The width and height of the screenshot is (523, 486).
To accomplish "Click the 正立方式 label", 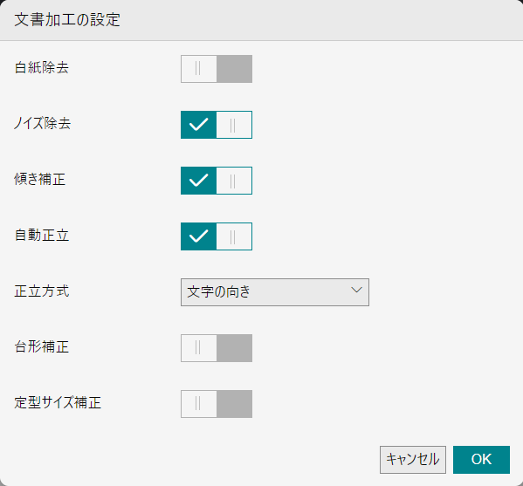I will click(42, 291).
